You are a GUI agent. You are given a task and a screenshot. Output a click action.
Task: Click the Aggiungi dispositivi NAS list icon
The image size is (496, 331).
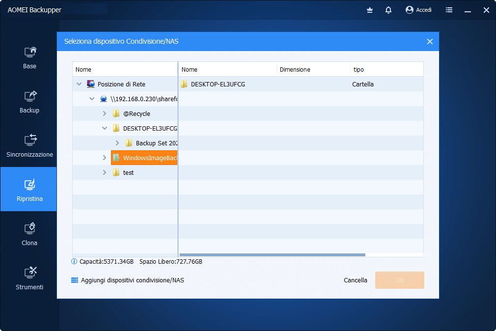tap(75, 280)
